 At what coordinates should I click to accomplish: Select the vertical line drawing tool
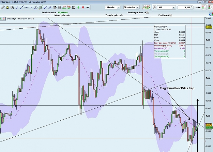[x=31, y=7]
